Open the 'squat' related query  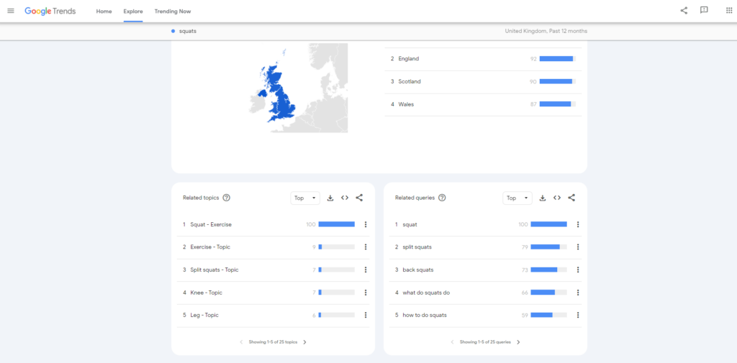tap(410, 224)
